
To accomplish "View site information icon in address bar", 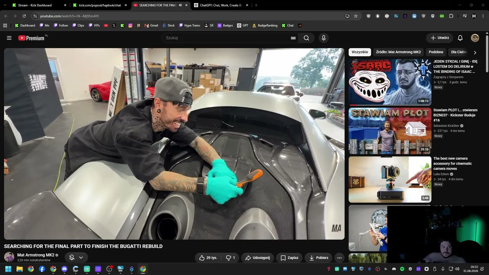I will pyautogui.click(x=35, y=16).
